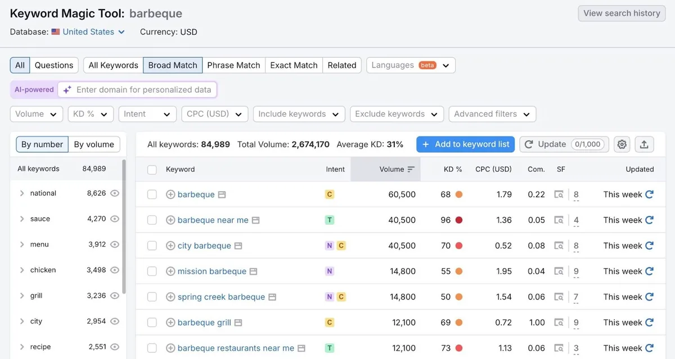This screenshot has height=359, width=675.
Task: Click the Update button
Action: (x=564, y=144)
